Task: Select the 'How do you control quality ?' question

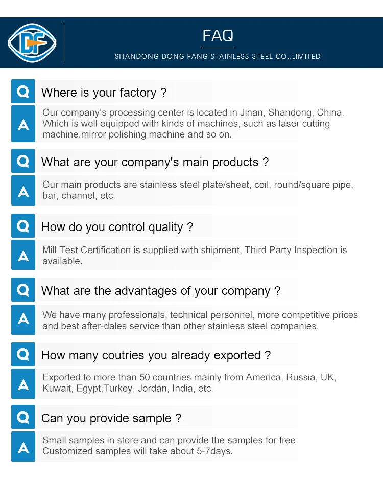Action: click(x=117, y=227)
